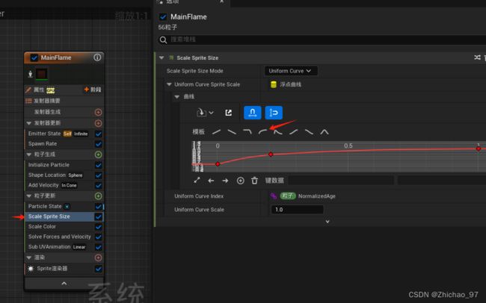
Task: Apply the linear ramp-down curve template
Action: [232, 132]
